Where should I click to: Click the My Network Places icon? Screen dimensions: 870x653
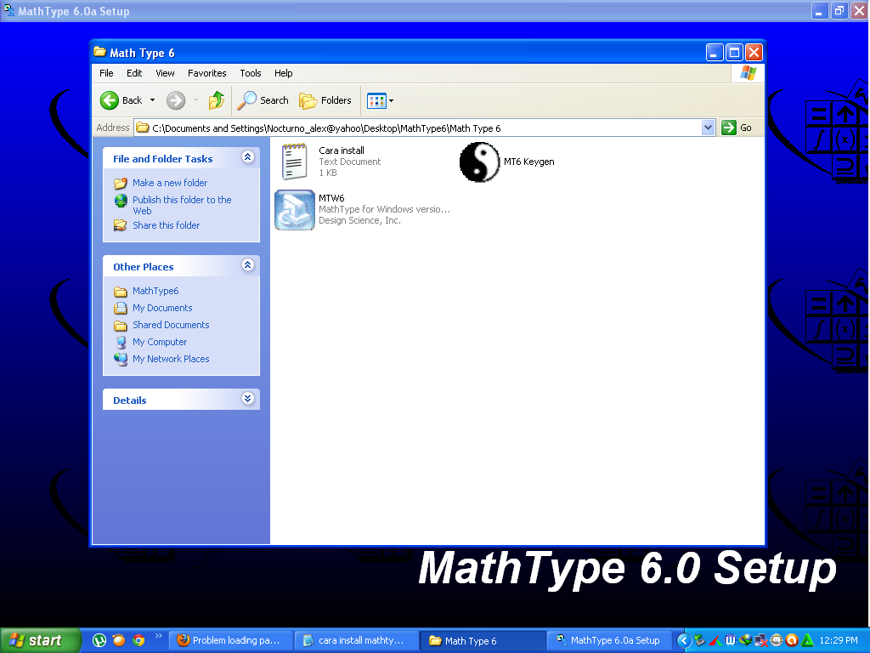[121, 360]
